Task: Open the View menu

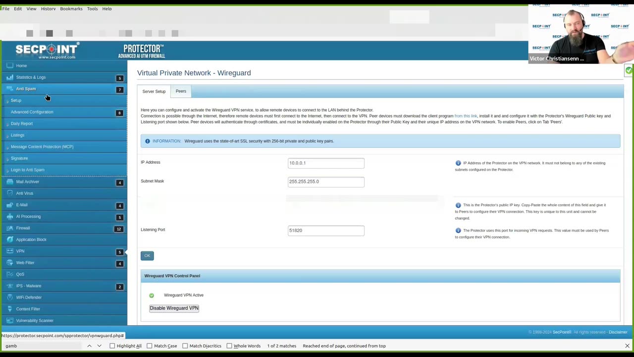Action: 31,8
